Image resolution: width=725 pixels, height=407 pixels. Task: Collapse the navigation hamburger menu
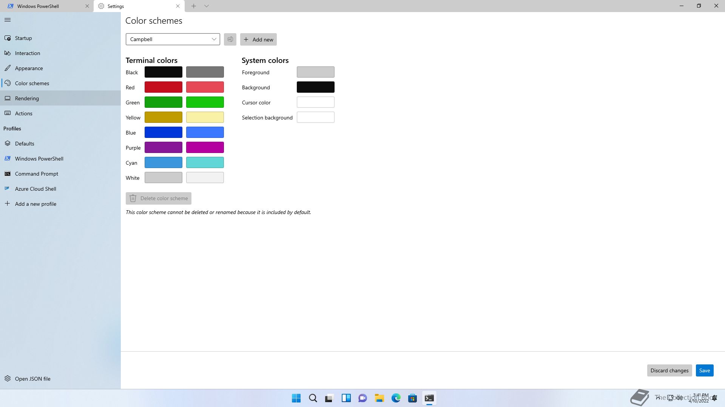click(8, 20)
